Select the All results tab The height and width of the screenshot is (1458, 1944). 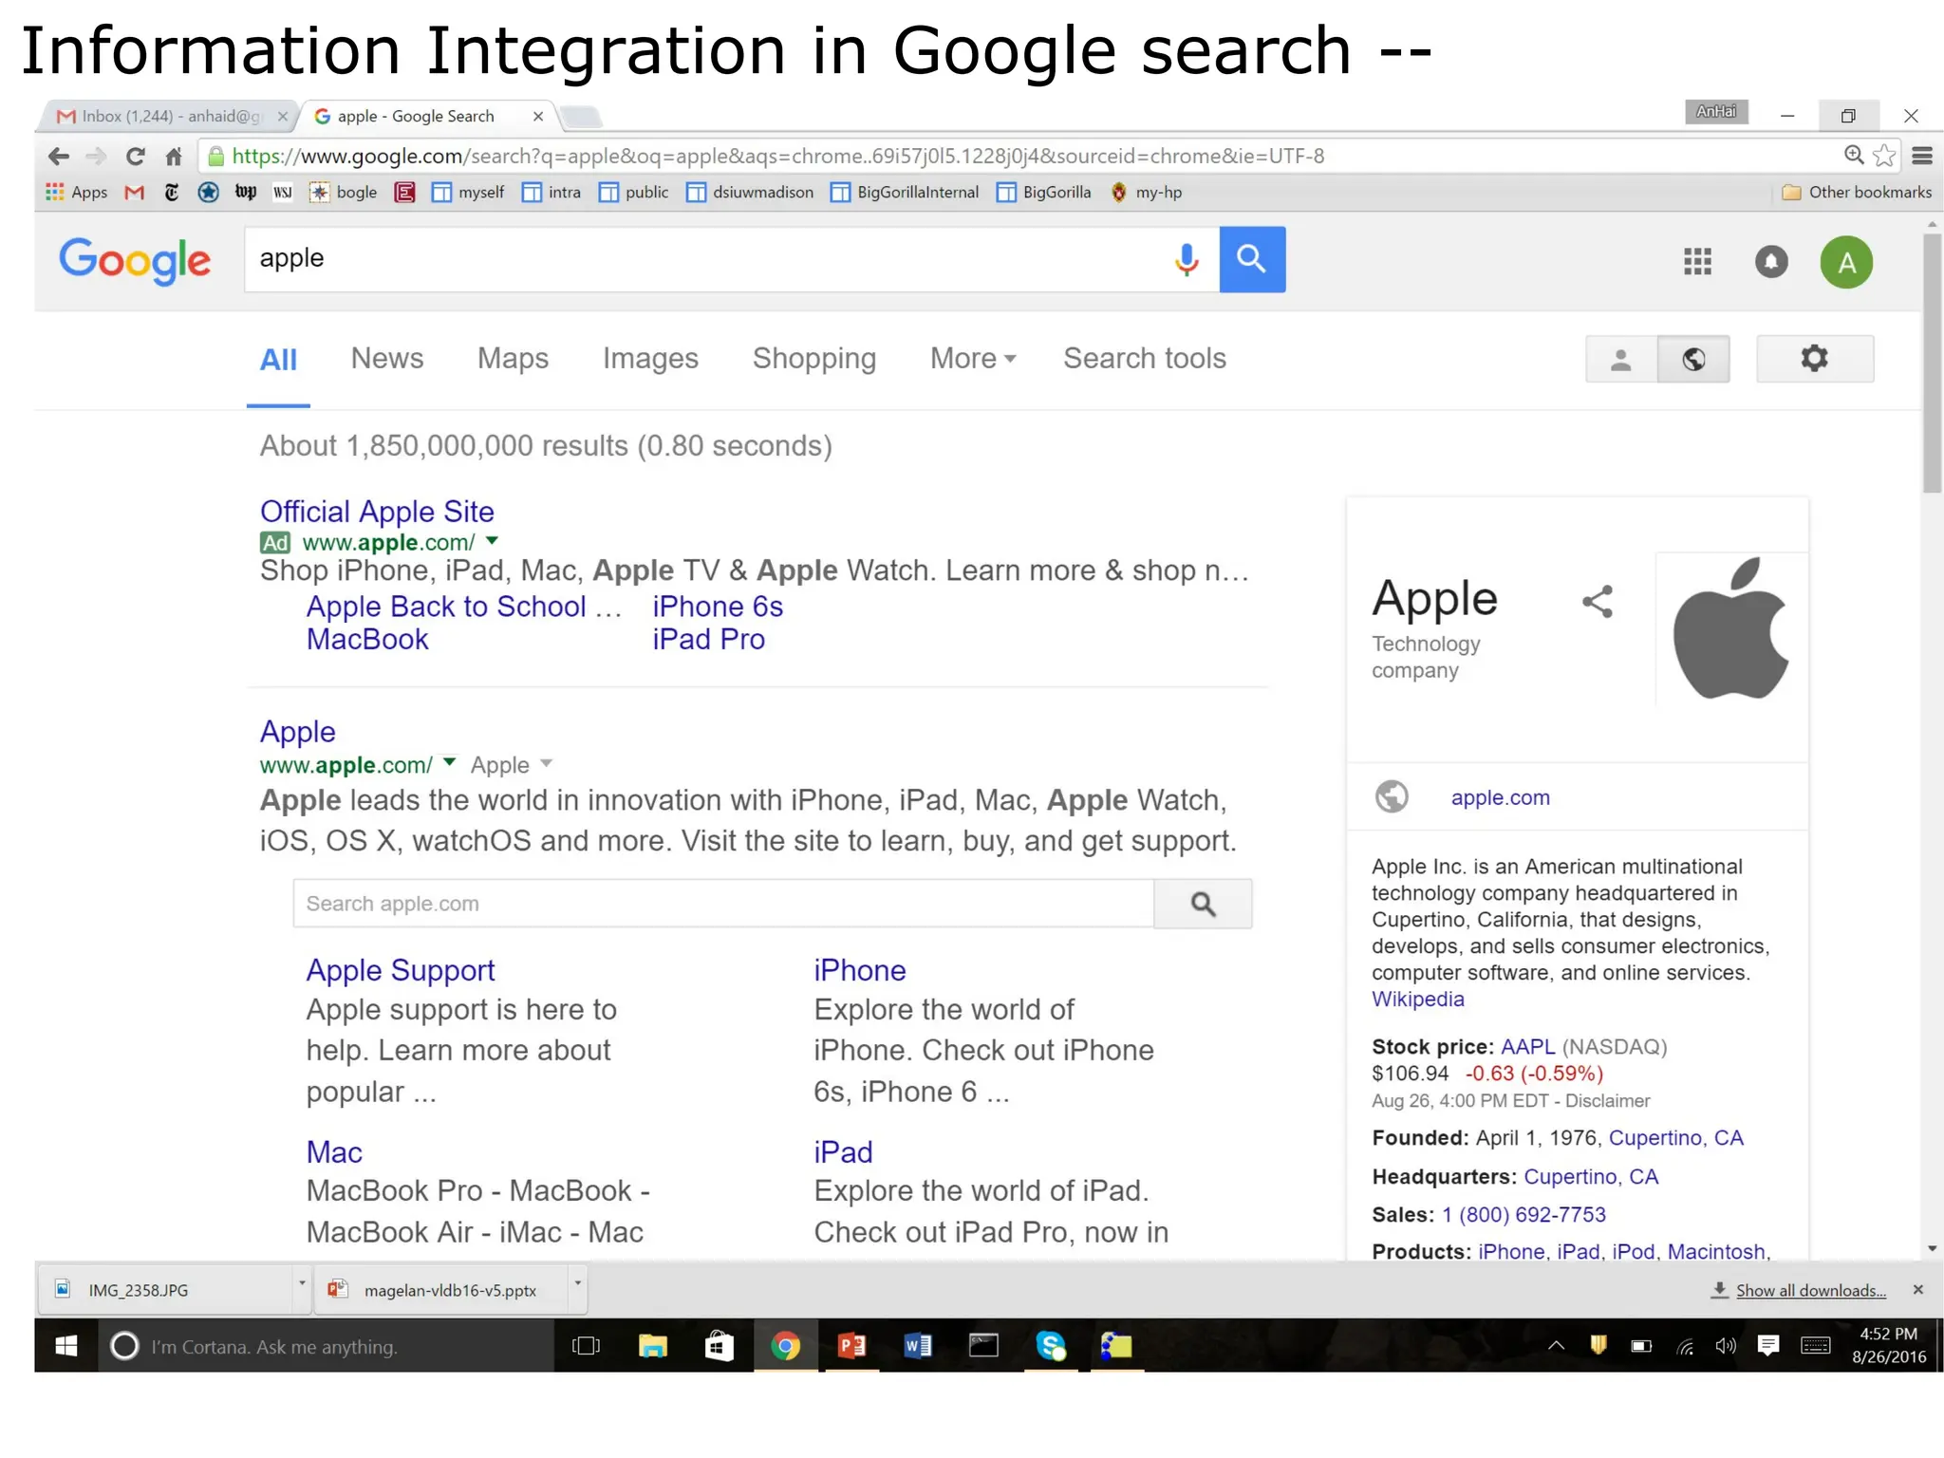[x=278, y=360]
